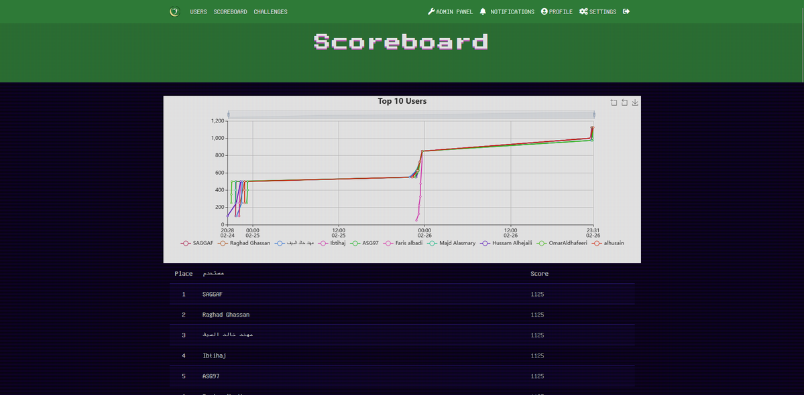Click the site logo in navbar
804x395 pixels.
175,11
